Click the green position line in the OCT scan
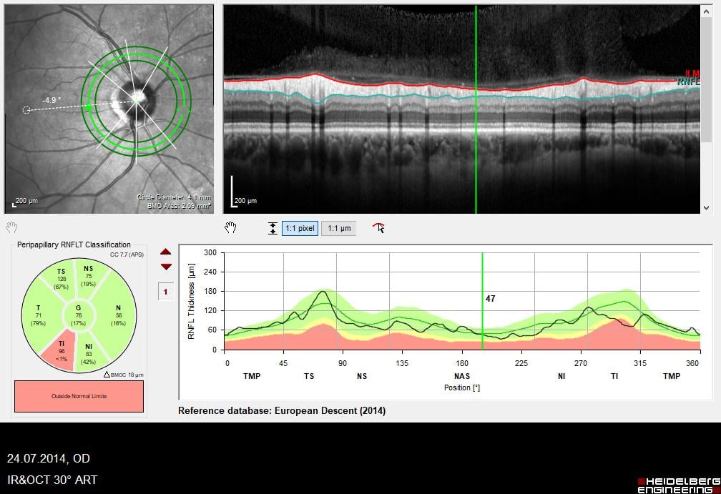Screen dimensions: 721x494 [476, 143]
